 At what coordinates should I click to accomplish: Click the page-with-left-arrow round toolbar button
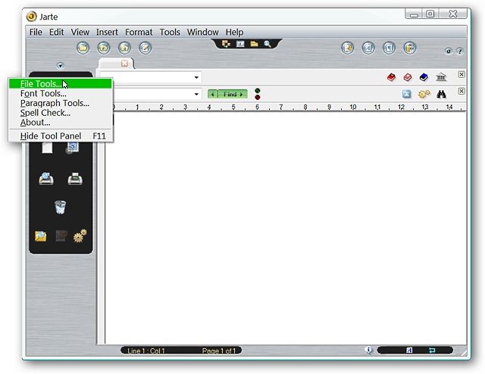click(x=368, y=48)
